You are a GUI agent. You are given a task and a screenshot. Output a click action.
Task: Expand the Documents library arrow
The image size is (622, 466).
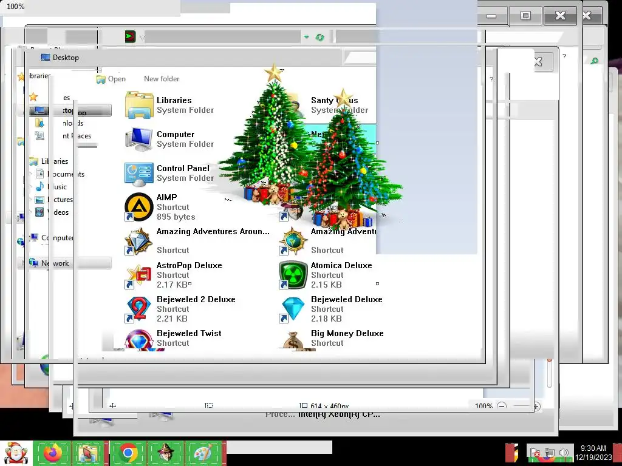[32, 174]
